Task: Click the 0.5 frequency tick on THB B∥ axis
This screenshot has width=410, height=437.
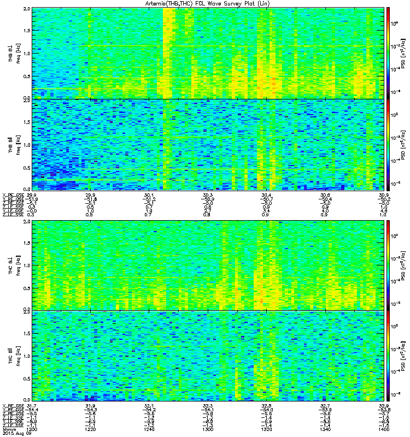Action: point(27,168)
